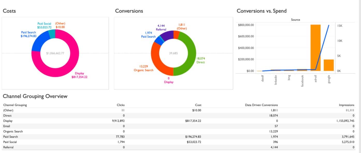Sort by the Cost column header
This screenshot has width=361, height=153.
[x=198, y=105]
